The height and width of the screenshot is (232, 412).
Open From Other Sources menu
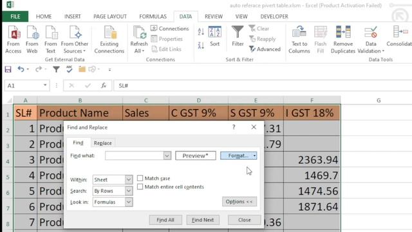click(75, 39)
